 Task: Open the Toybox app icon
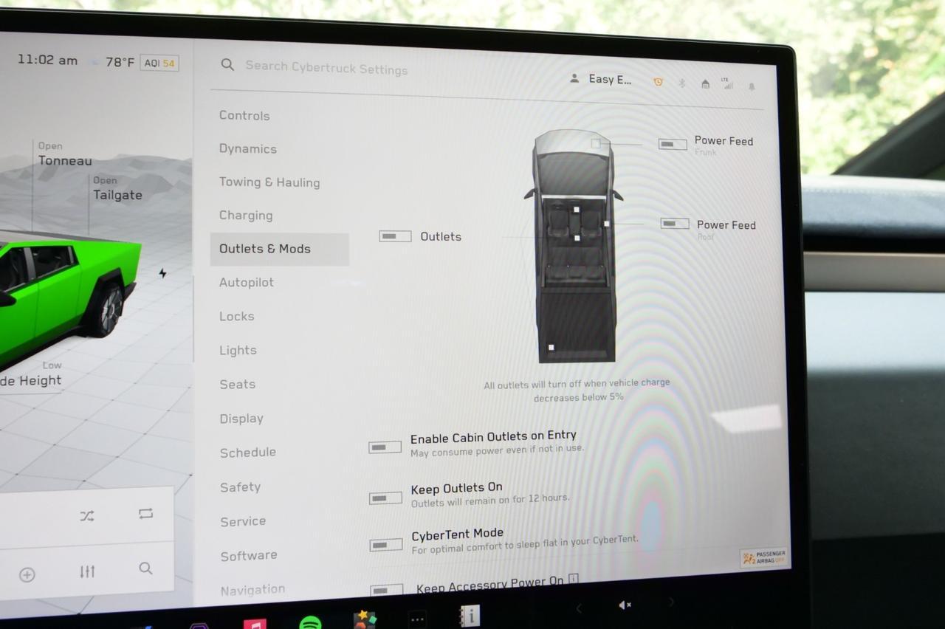coord(364,620)
